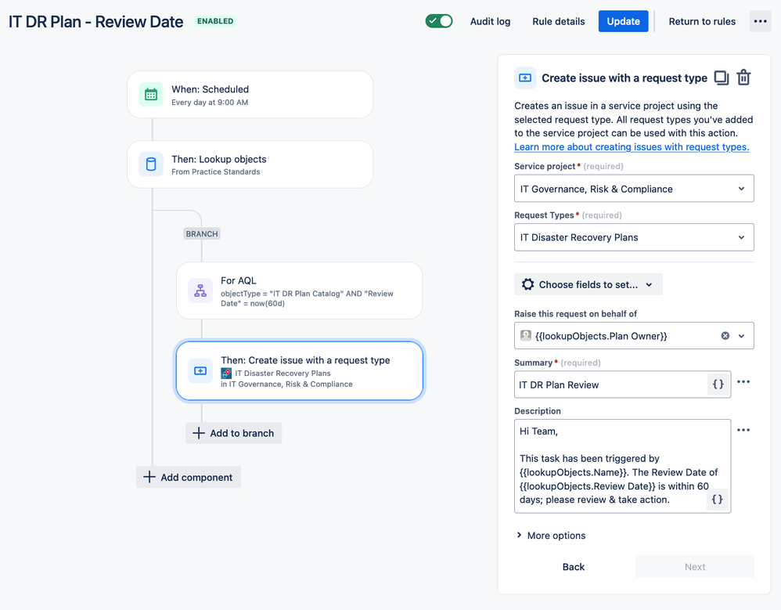Open the rule more-actions ellipsis menu

pos(760,21)
